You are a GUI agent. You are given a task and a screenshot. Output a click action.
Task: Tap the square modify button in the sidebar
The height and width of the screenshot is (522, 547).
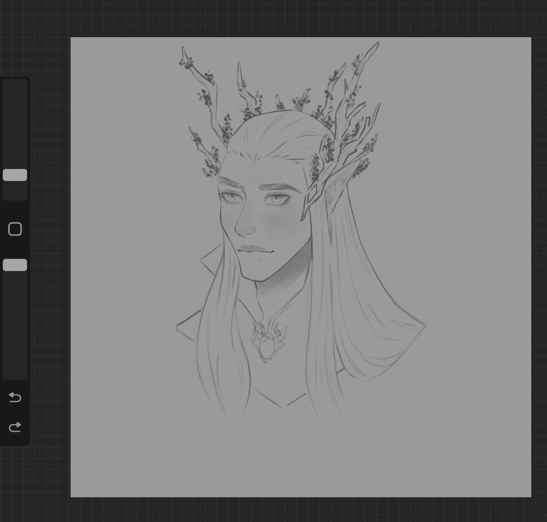click(x=15, y=229)
